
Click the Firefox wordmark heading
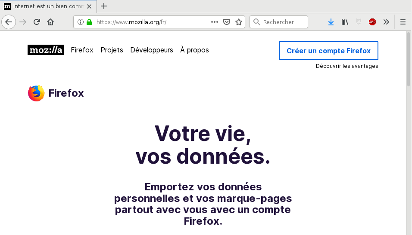(66, 93)
